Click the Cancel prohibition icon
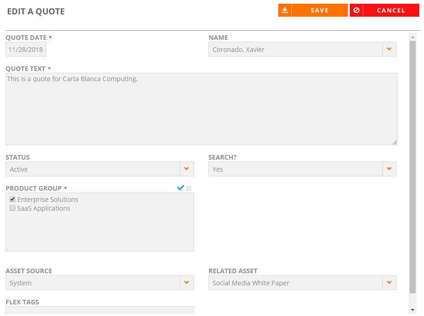 pyautogui.click(x=356, y=10)
